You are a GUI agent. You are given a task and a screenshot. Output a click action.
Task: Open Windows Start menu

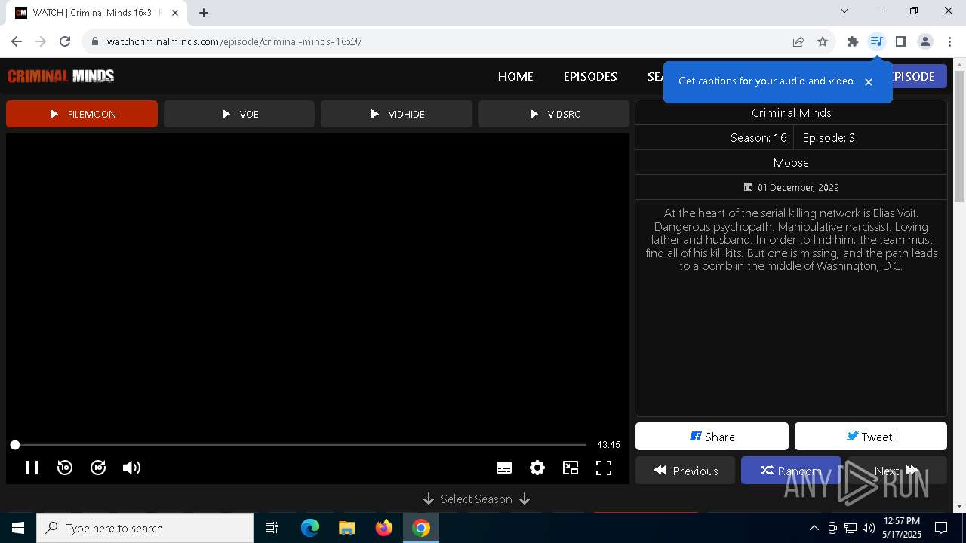[x=18, y=528]
